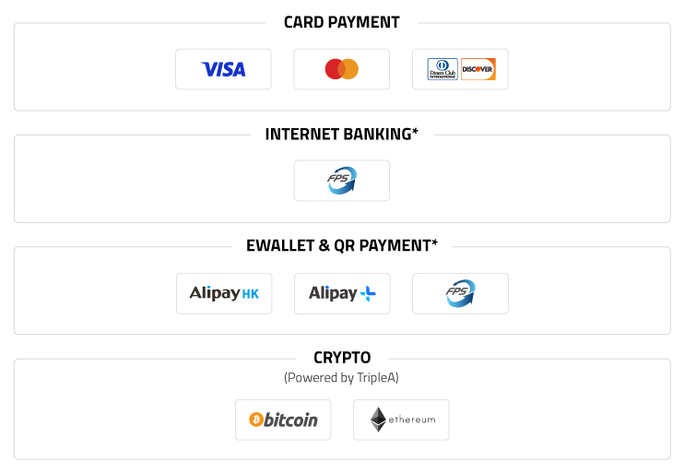The width and height of the screenshot is (684, 473).
Task: Select the Visa card payment option
Action: tap(223, 69)
